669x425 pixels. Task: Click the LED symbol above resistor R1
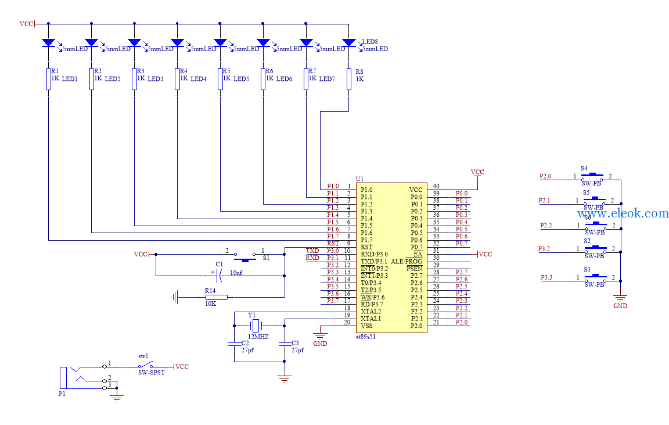pyautogui.click(x=49, y=43)
